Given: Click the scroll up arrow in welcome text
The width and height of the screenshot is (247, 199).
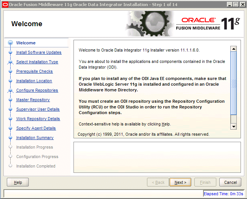Looking at the screenshot, I should coord(233,49).
